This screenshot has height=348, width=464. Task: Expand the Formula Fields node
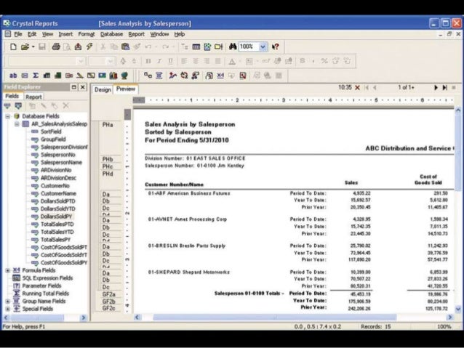coord(7,270)
